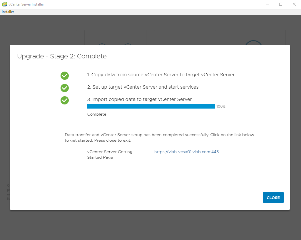Minimize the vCenter Server Installer window
Screen dimensions: 301x240
pyautogui.click(x=267, y=4)
